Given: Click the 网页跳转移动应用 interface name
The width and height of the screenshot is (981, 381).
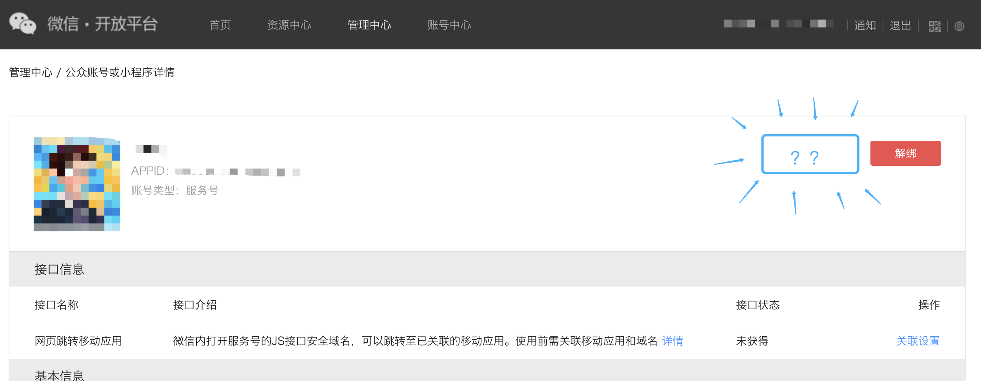Looking at the screenshot, I should click(78, 341).
